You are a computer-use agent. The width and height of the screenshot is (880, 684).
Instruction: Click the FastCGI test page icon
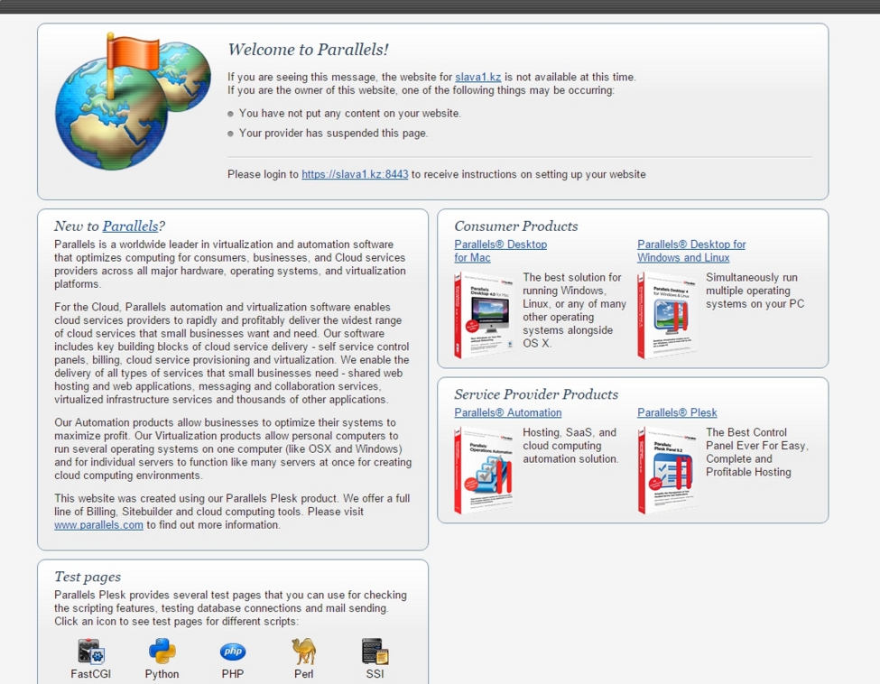pos(90,651)
